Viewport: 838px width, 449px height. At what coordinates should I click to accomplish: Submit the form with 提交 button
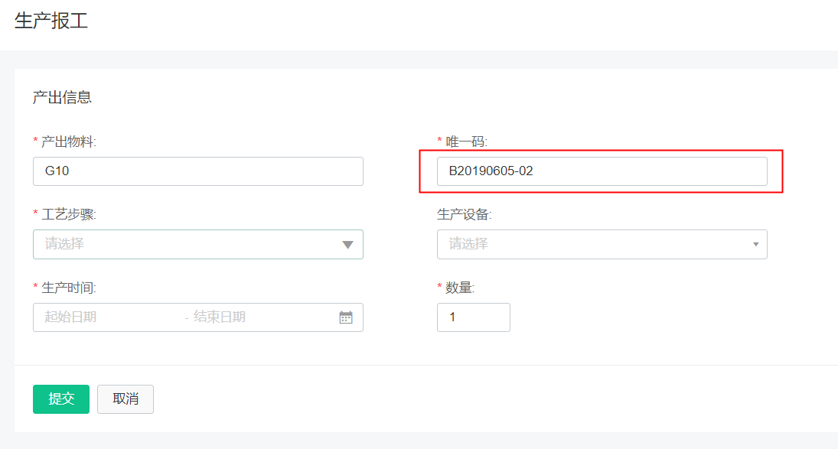click(61, 399)
